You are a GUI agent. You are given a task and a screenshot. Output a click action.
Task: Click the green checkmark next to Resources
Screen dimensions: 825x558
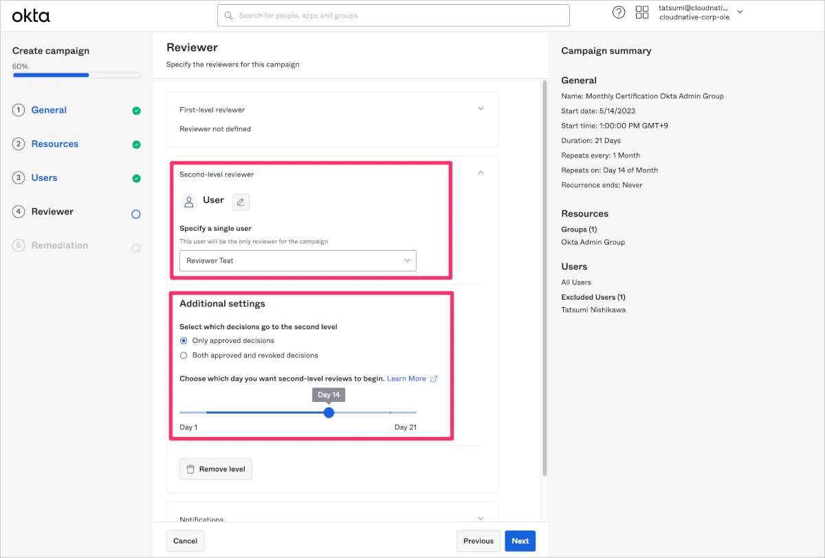point(136,144)
